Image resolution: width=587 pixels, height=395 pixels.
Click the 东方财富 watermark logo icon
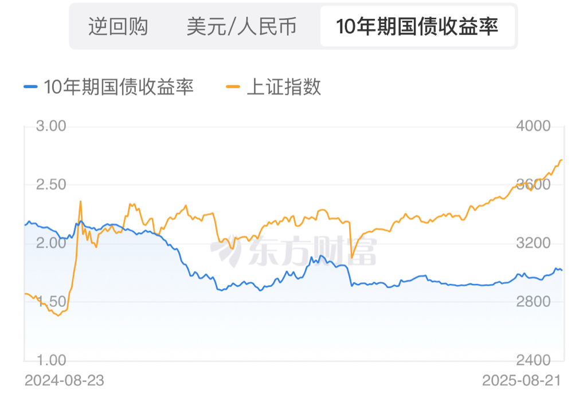[224, 251]
